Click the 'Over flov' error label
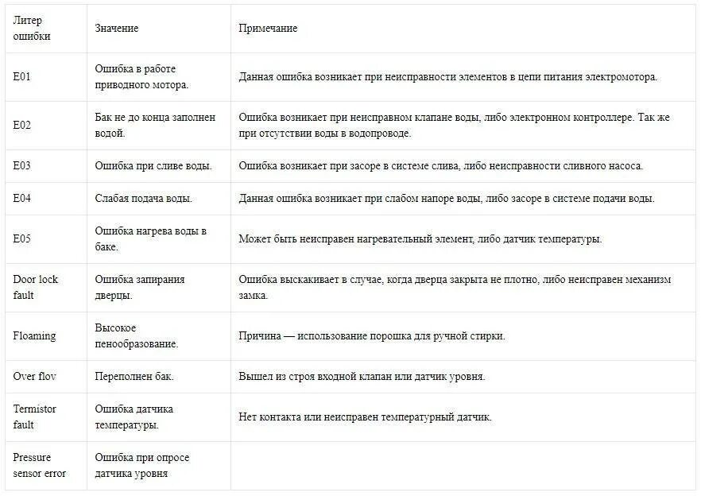 (x=34, y=377)
